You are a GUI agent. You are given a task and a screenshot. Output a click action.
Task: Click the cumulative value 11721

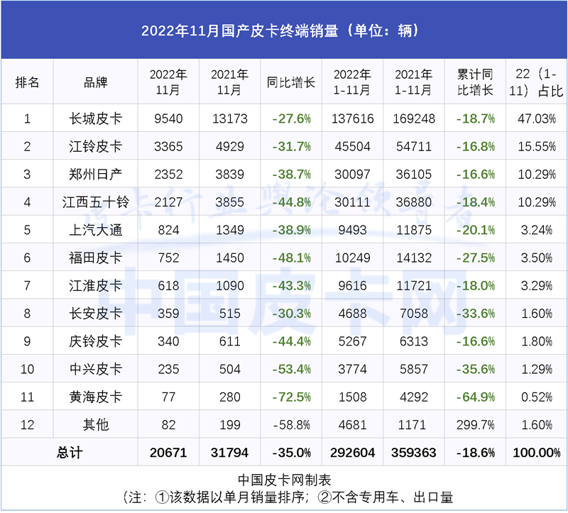[414, 286]
